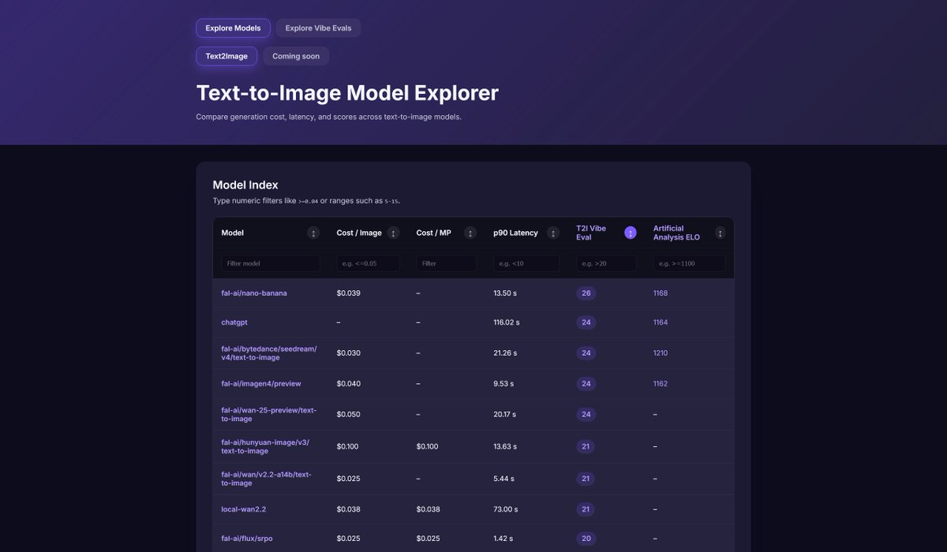
Task: Switch to Explore Models tab
Action: tap(233, 28)
